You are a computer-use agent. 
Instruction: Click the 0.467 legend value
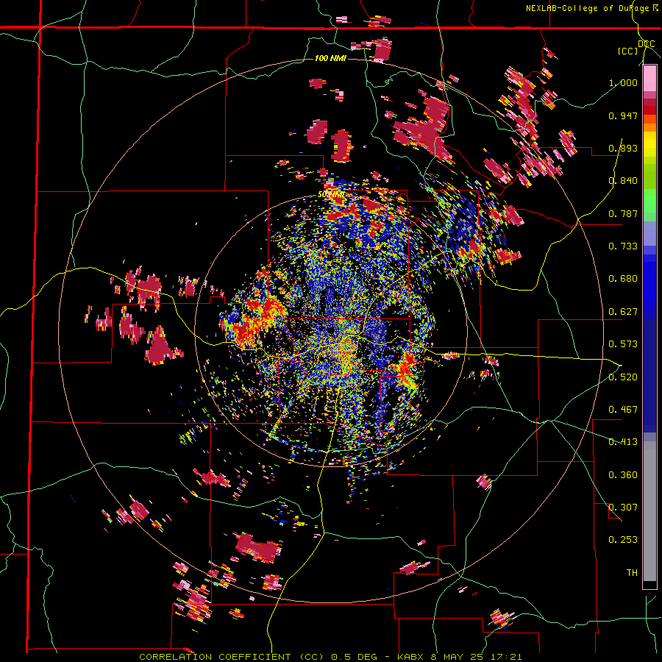(x=623, y=410)
